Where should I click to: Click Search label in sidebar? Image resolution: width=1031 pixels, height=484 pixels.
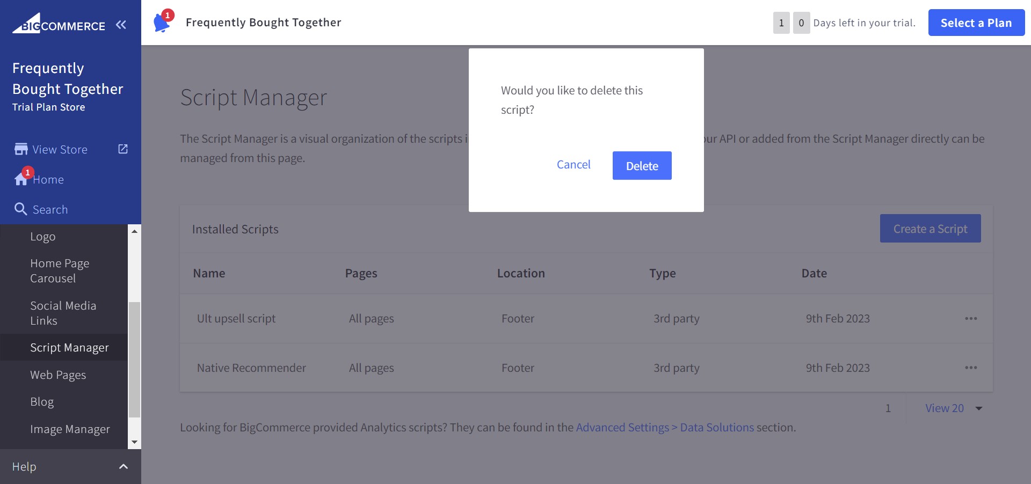[50, 210]
